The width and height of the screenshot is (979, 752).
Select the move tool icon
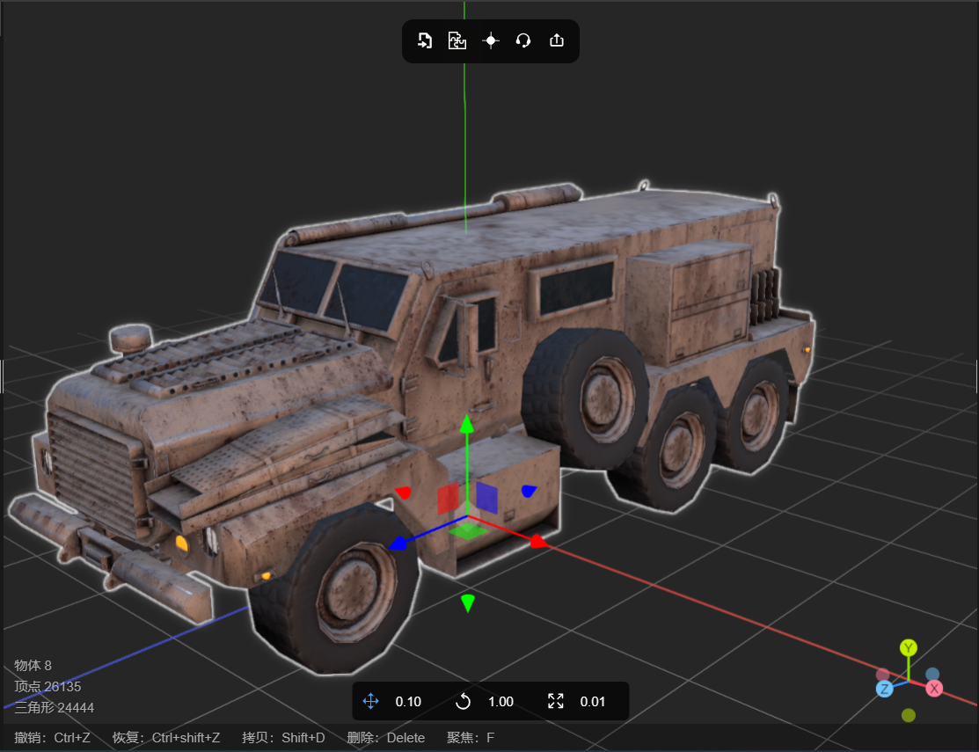pos(371,701)
